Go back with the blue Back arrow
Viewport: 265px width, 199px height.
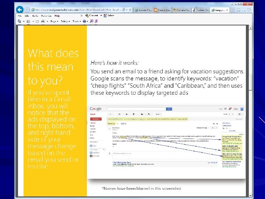(x=20, y=10)
